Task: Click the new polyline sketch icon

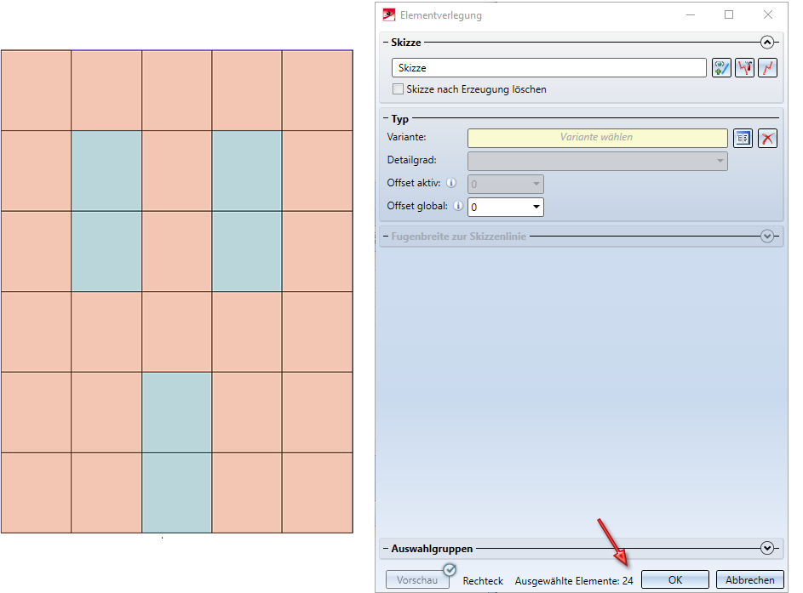Action: [768, 67]
